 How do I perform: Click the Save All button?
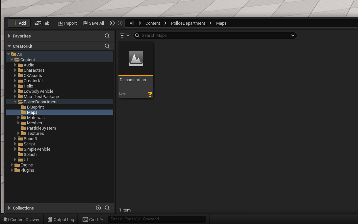click(93, 23)
